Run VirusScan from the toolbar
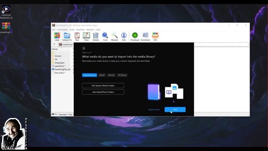This screenshot has width=268, height=151. (x=135, y=36)
